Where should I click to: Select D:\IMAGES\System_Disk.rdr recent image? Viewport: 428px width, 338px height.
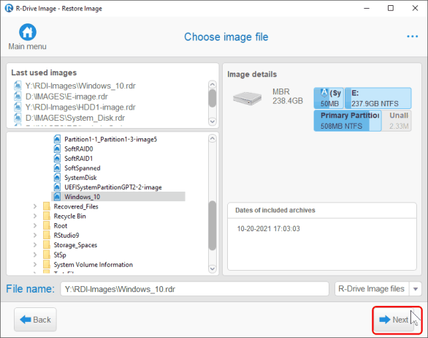tap(75, 118)
